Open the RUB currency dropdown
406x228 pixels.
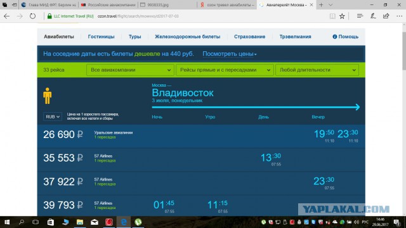coord(53,117)
